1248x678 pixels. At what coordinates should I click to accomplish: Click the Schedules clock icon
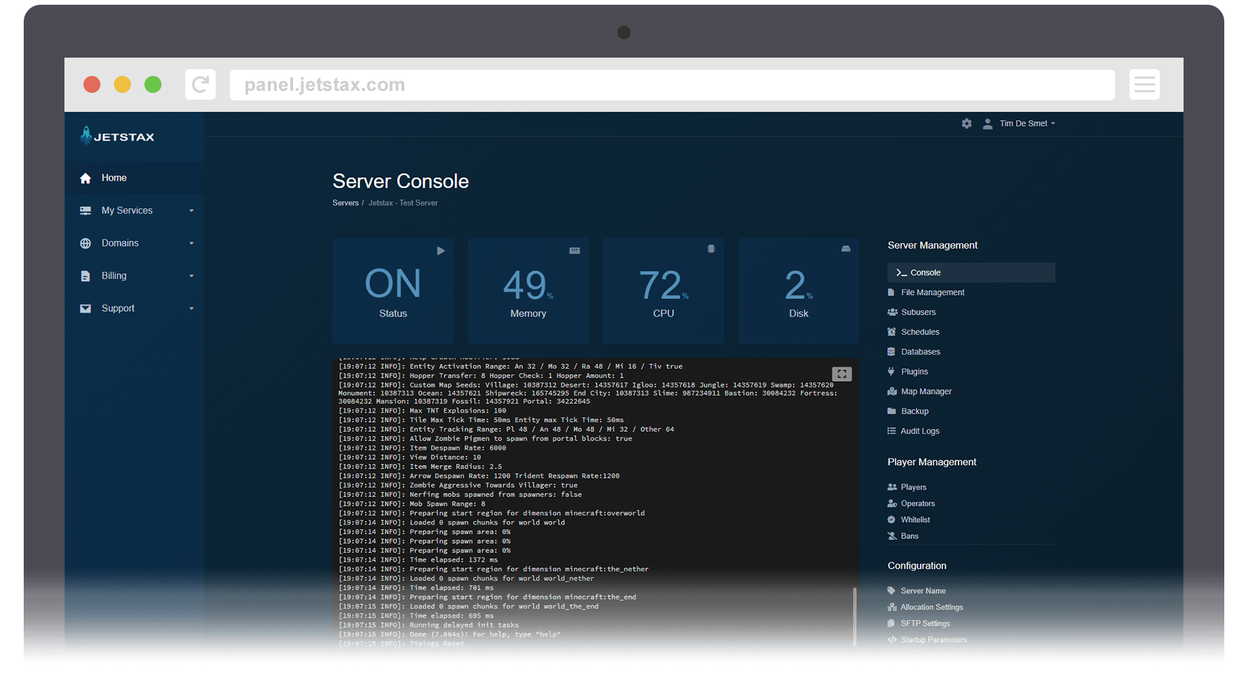(892, 332)
